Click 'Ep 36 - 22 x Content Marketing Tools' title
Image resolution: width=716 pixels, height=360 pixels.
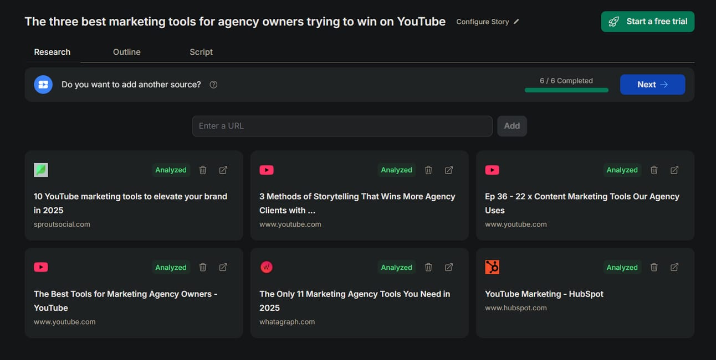[x=582, y=203]
